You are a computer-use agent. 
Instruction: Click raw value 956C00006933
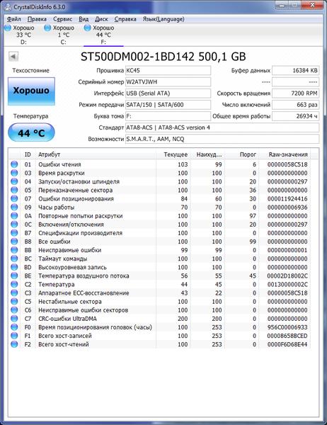(287, 327)
